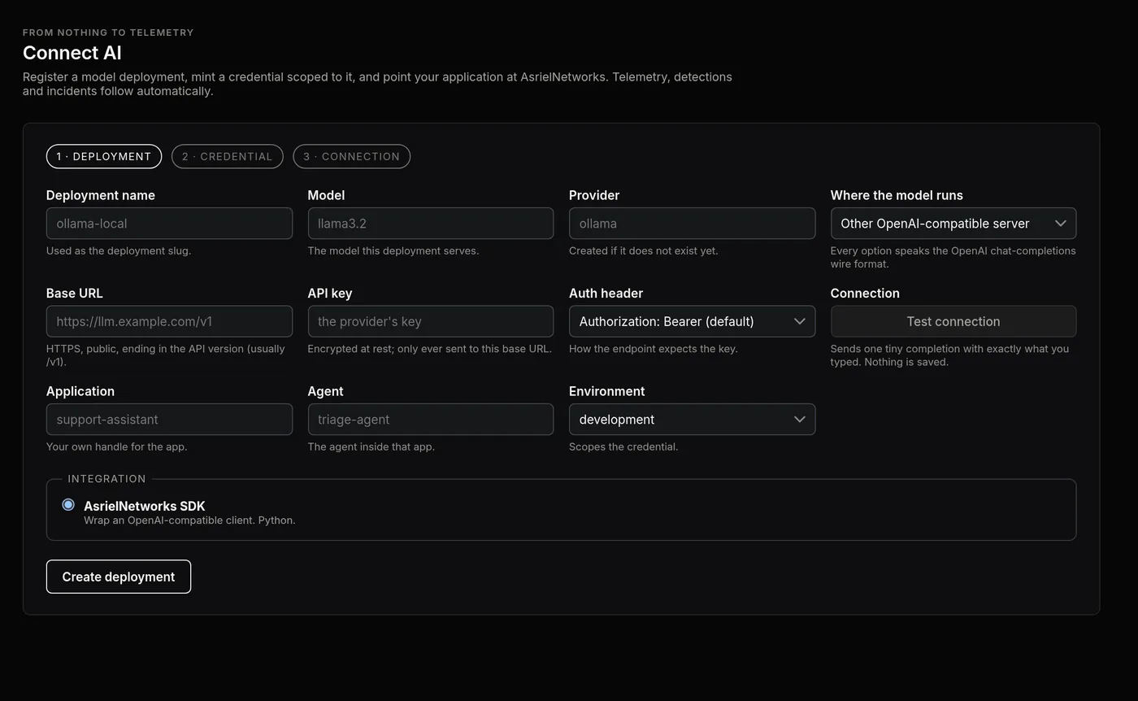Click the Provider input with ollama placeholder
The image size is (1138, 701).
pyautogui.click(x=692, y=224)
